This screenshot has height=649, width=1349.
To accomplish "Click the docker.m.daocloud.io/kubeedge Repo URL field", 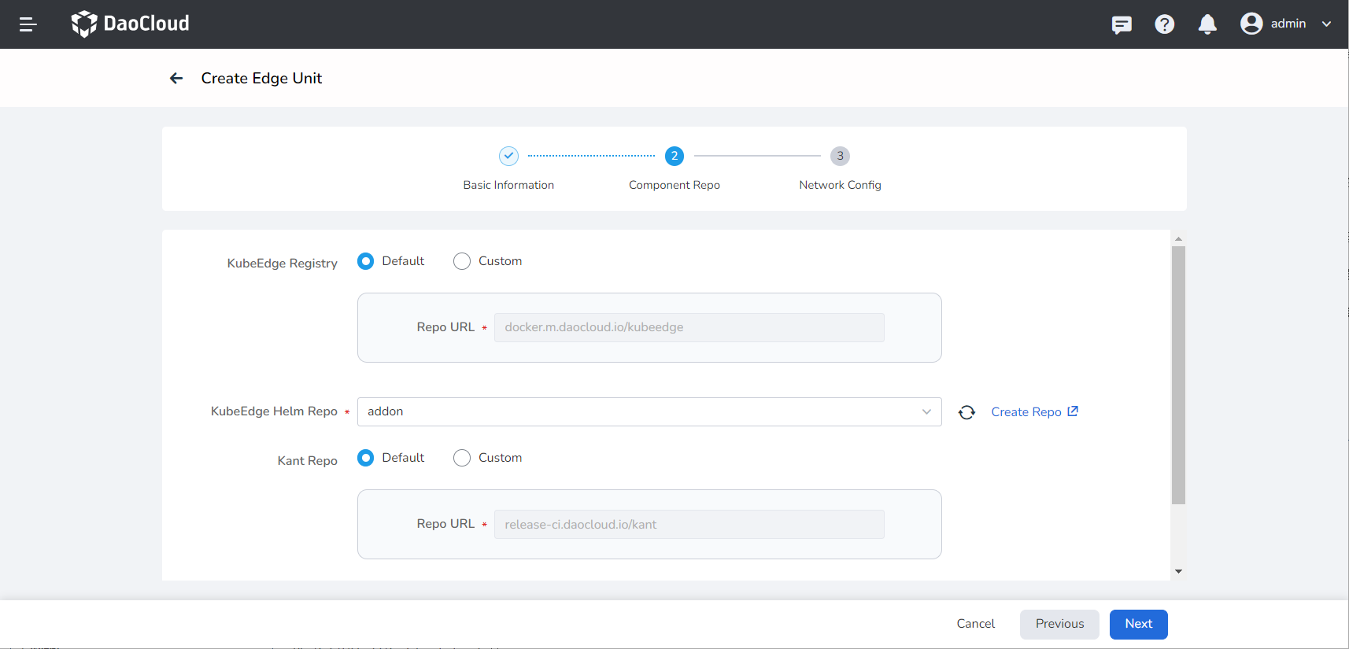I will [x=689, y=327].
